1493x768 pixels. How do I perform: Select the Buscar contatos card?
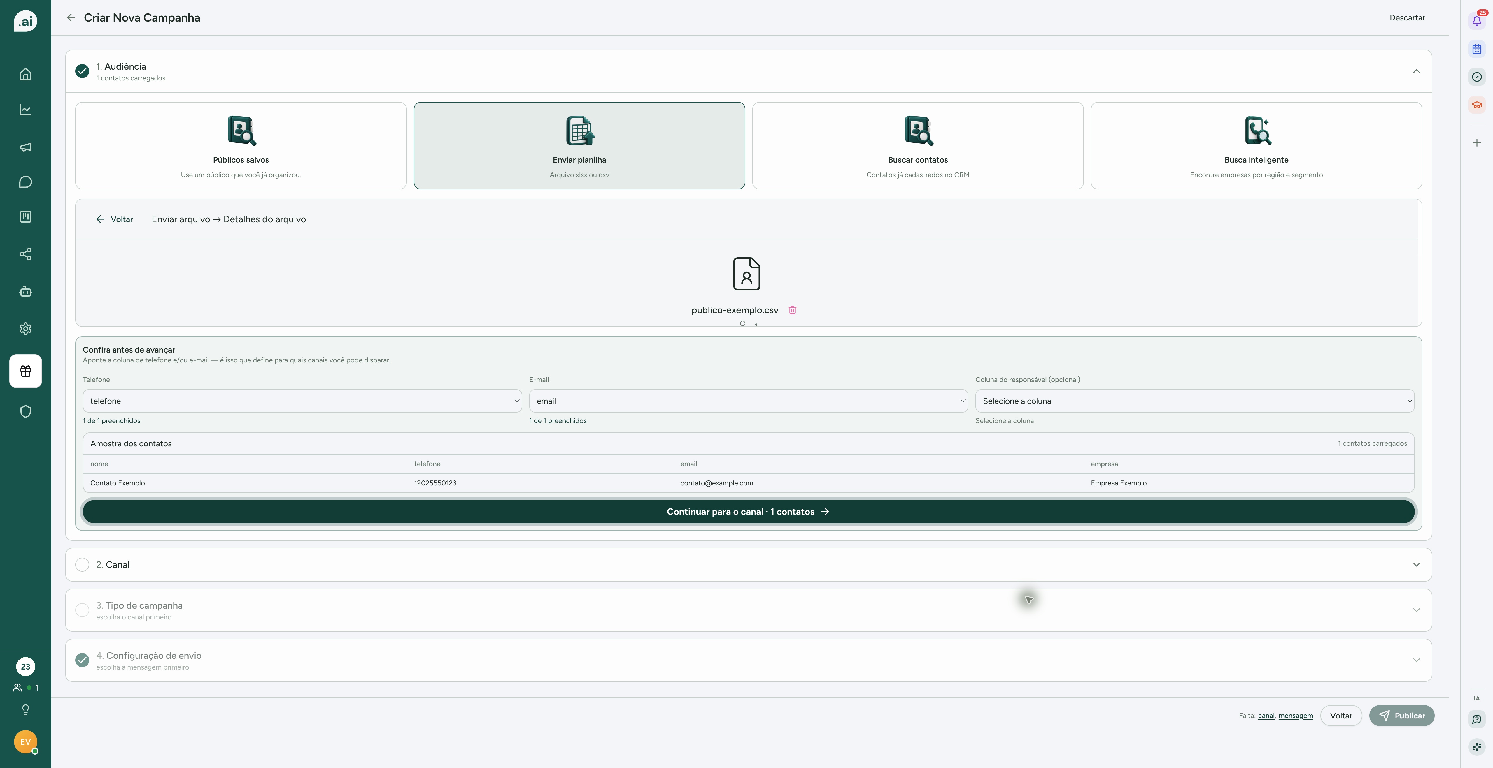point(917,146)
